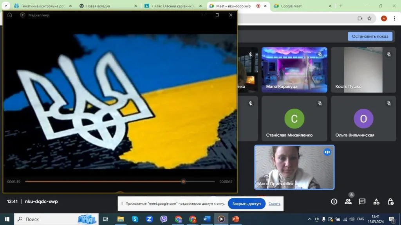Click Костя Пушко muted microphone indicator
Viewport: 401px width, 225px height.
[x=389, y=55]
